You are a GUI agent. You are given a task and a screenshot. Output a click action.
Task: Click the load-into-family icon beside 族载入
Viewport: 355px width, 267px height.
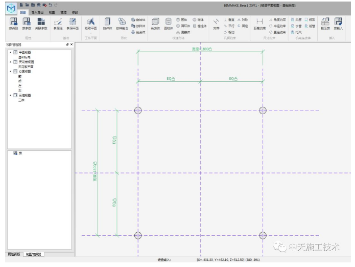(x=325, y=24)
